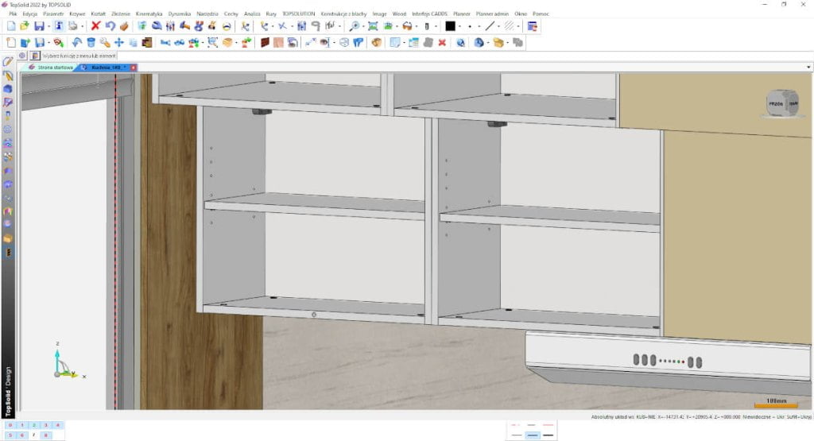Click the zoom magnifier icon in first toolbar
Screen dimensions: 814x441
click(x=354, y=26)
